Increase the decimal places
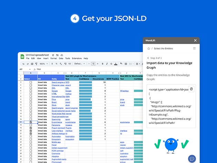Screen dimensions: 217x163 click(x=65, y=64)
